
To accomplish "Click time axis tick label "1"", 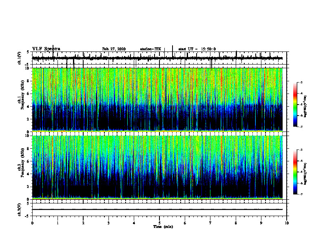I will (58, 223).
